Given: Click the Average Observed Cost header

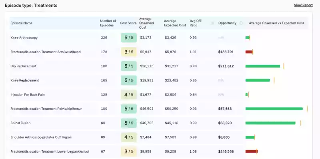Looking at the screenshot, I should pyautogui.click(x=146, y=23).
